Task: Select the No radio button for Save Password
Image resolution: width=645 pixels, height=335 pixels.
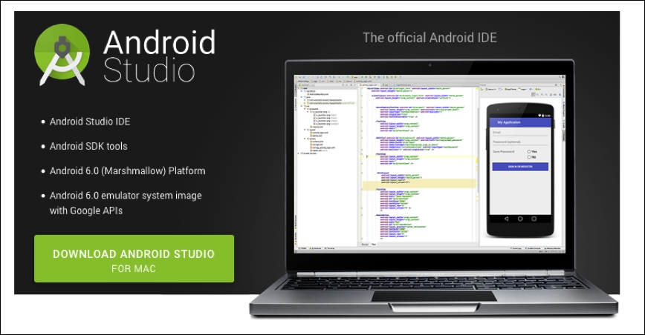Action: click(529, 157)
